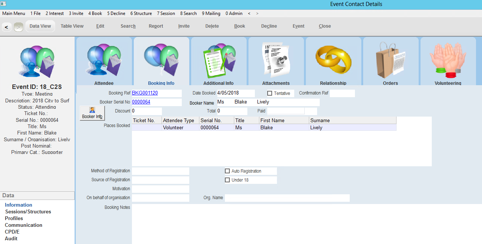This screenshot has width=482, height=244.
Task: Check the Under 18 box
Action: tap(227, 180)
